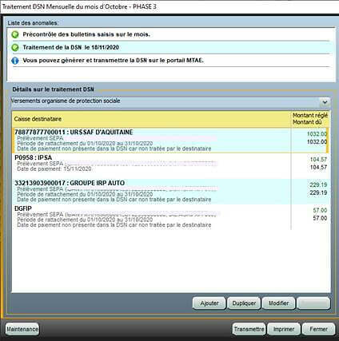This screenshot has height=341, width=339.
Task: Click the Ajouter button
Action: tap(209, 303)
